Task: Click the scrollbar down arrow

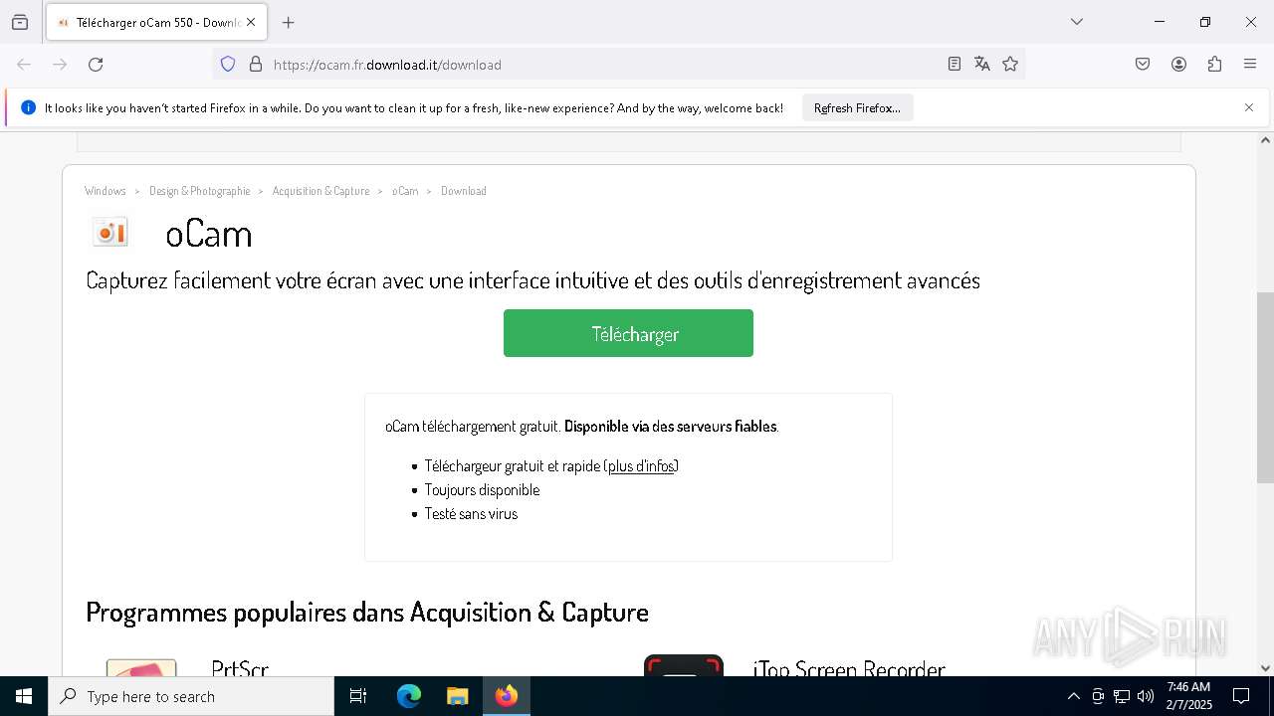Action: pos(1265,668)
